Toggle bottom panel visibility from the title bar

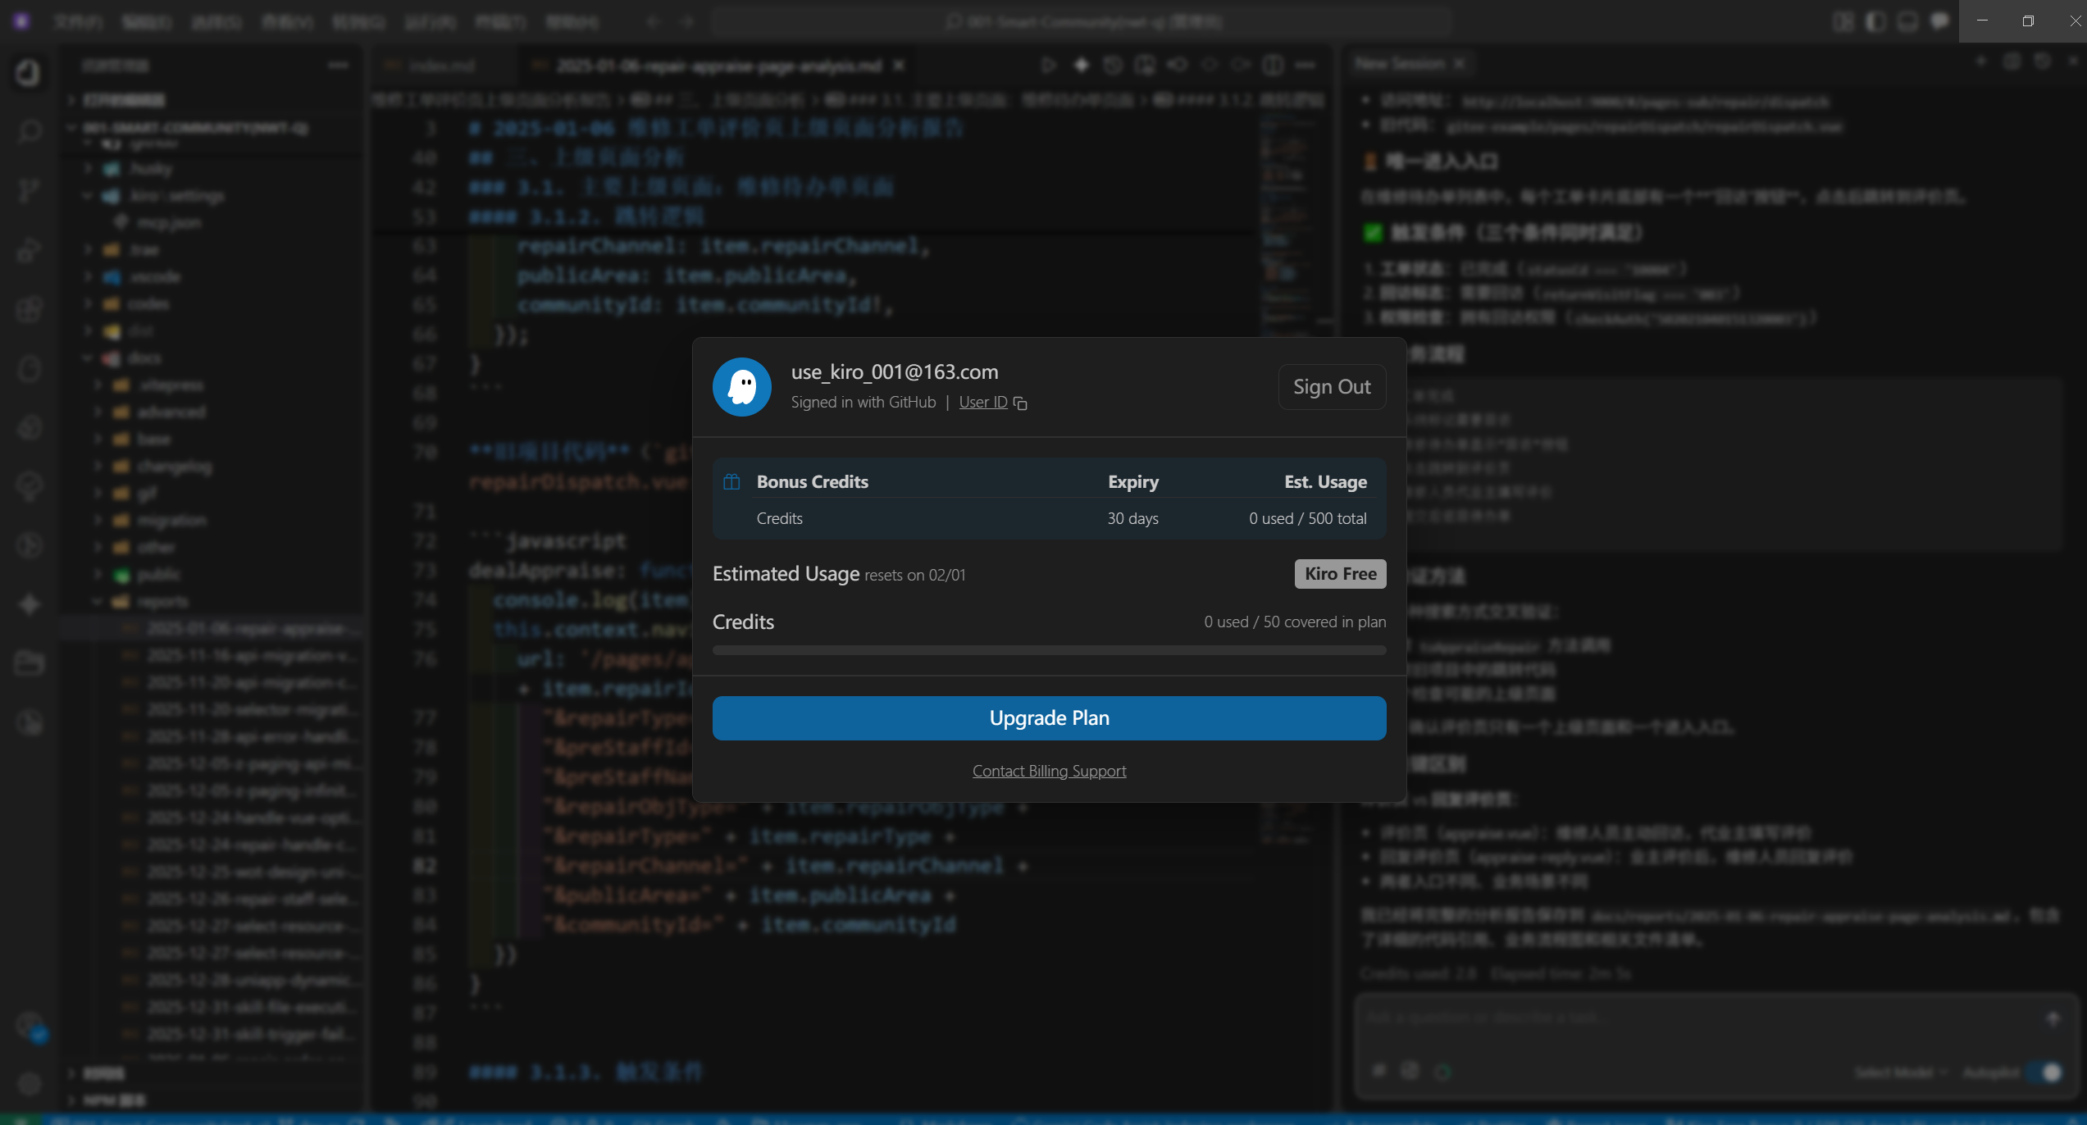click(1907, 21)
